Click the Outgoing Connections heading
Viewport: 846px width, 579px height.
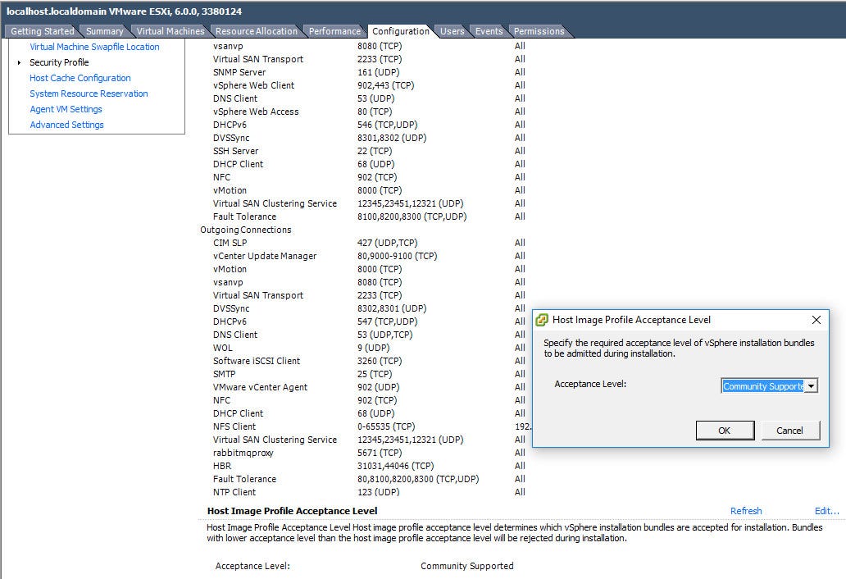coord(245,230)
